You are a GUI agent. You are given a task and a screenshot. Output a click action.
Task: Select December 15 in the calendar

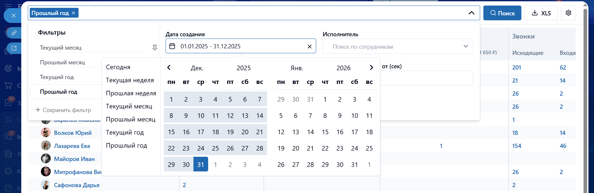pyautogui.click(x=171, y=132)
